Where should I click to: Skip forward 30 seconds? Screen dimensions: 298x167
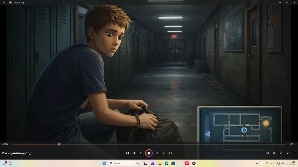[x=157, y=153]
